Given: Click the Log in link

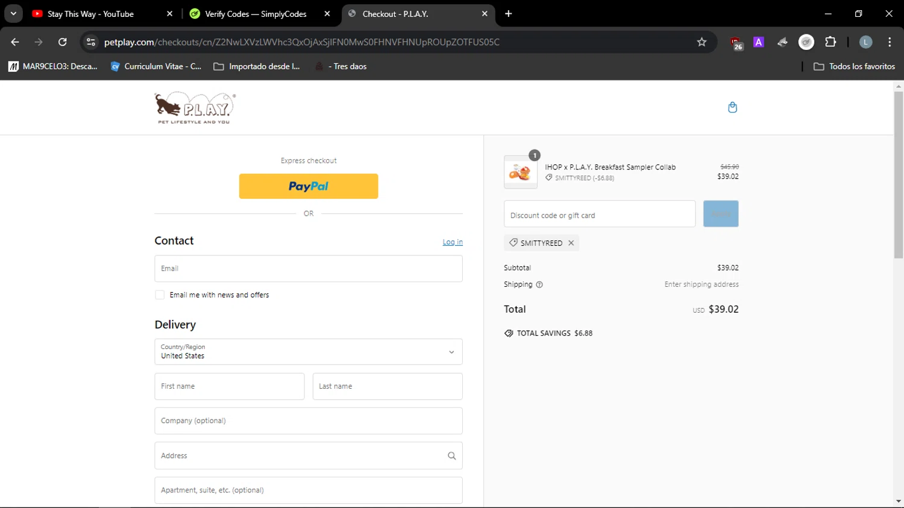Looking at the screenshot, I should [453, 242].
